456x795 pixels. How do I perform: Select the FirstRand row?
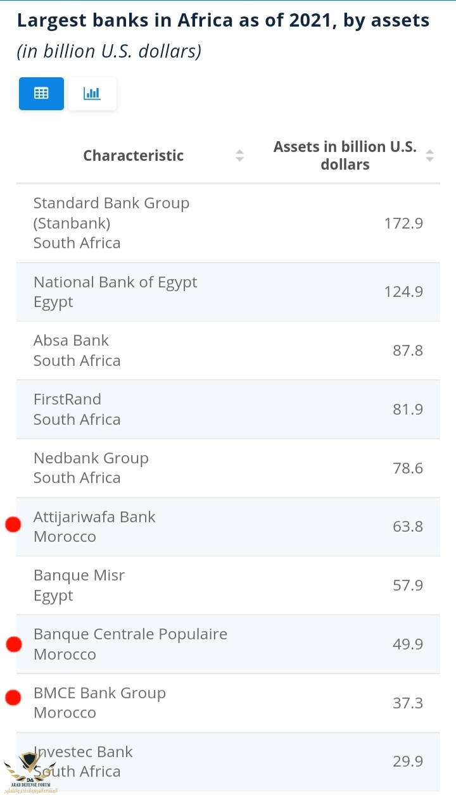[x=228, y=410]
